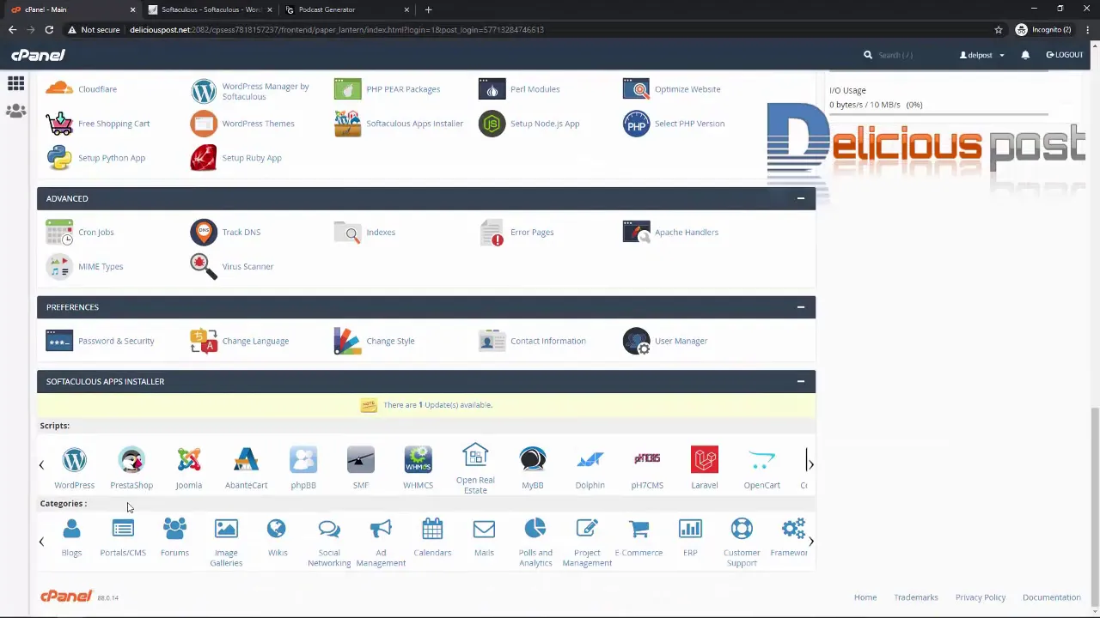
Task: Show previous categories with left arrow
Action: (x=41, y=542)
